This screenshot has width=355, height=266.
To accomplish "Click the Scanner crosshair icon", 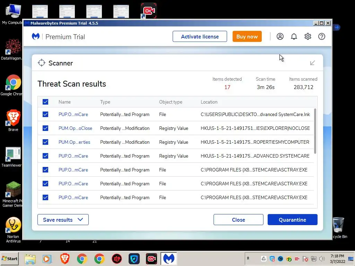I will click(x=42, y=63).
